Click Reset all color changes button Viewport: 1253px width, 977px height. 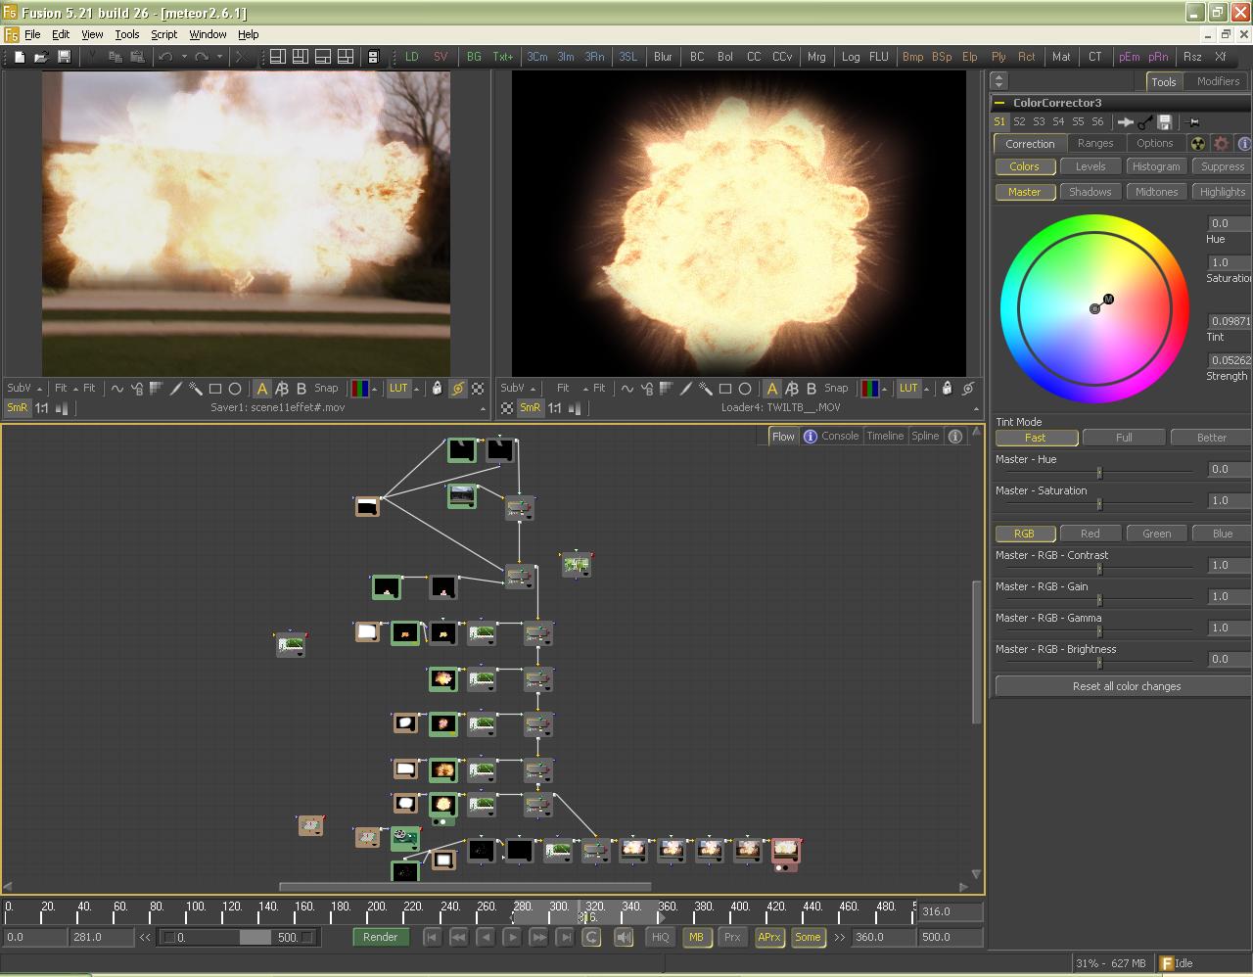coord(1126,686)
